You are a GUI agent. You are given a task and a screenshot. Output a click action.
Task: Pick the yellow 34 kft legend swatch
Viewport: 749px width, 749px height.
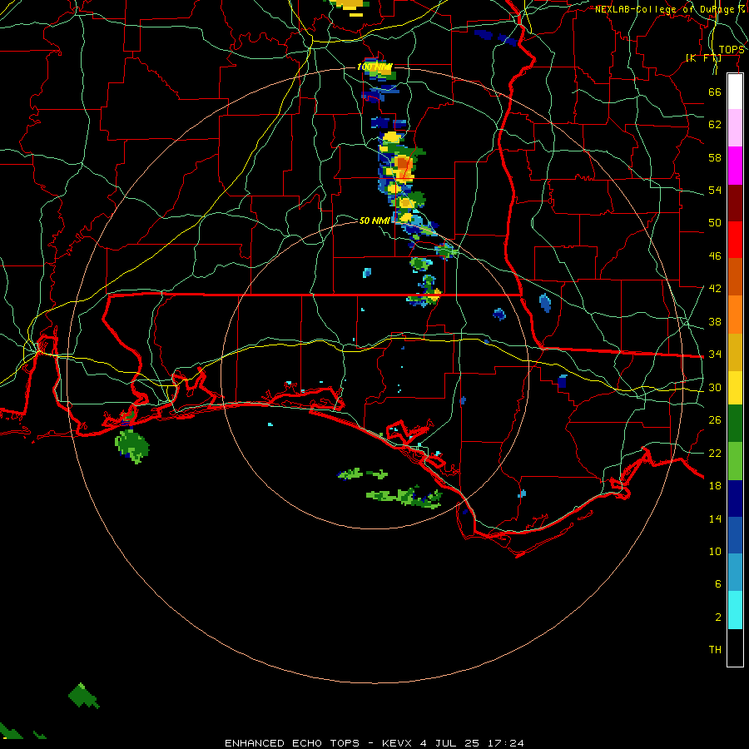(x=735, y=388)
